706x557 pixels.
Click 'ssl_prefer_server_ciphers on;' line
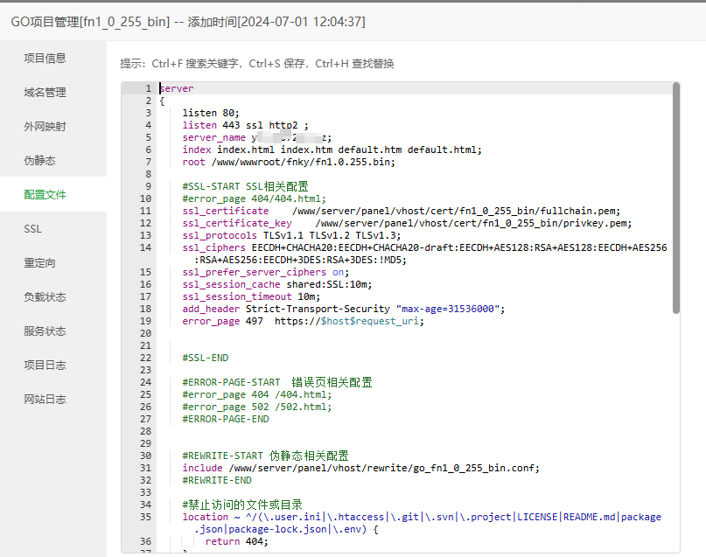click(266, 272)
